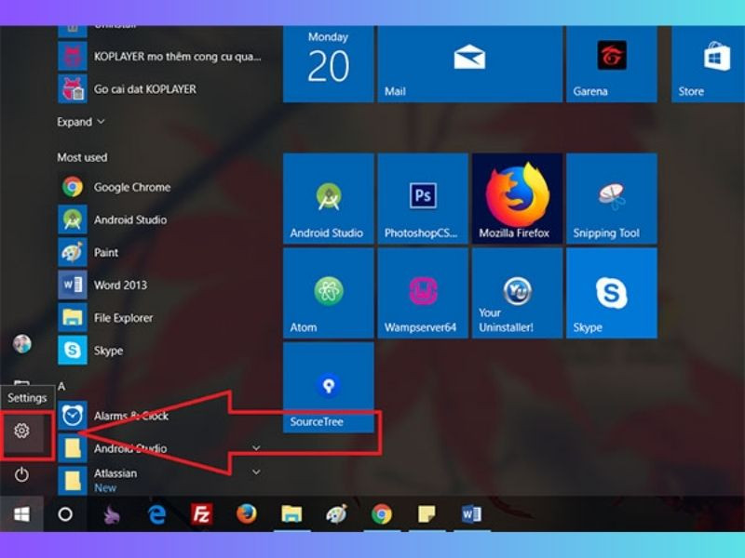Screen dimensions: 745x558
Task: Launch the Your Uninstaller! tile
Action: [517, 293]
